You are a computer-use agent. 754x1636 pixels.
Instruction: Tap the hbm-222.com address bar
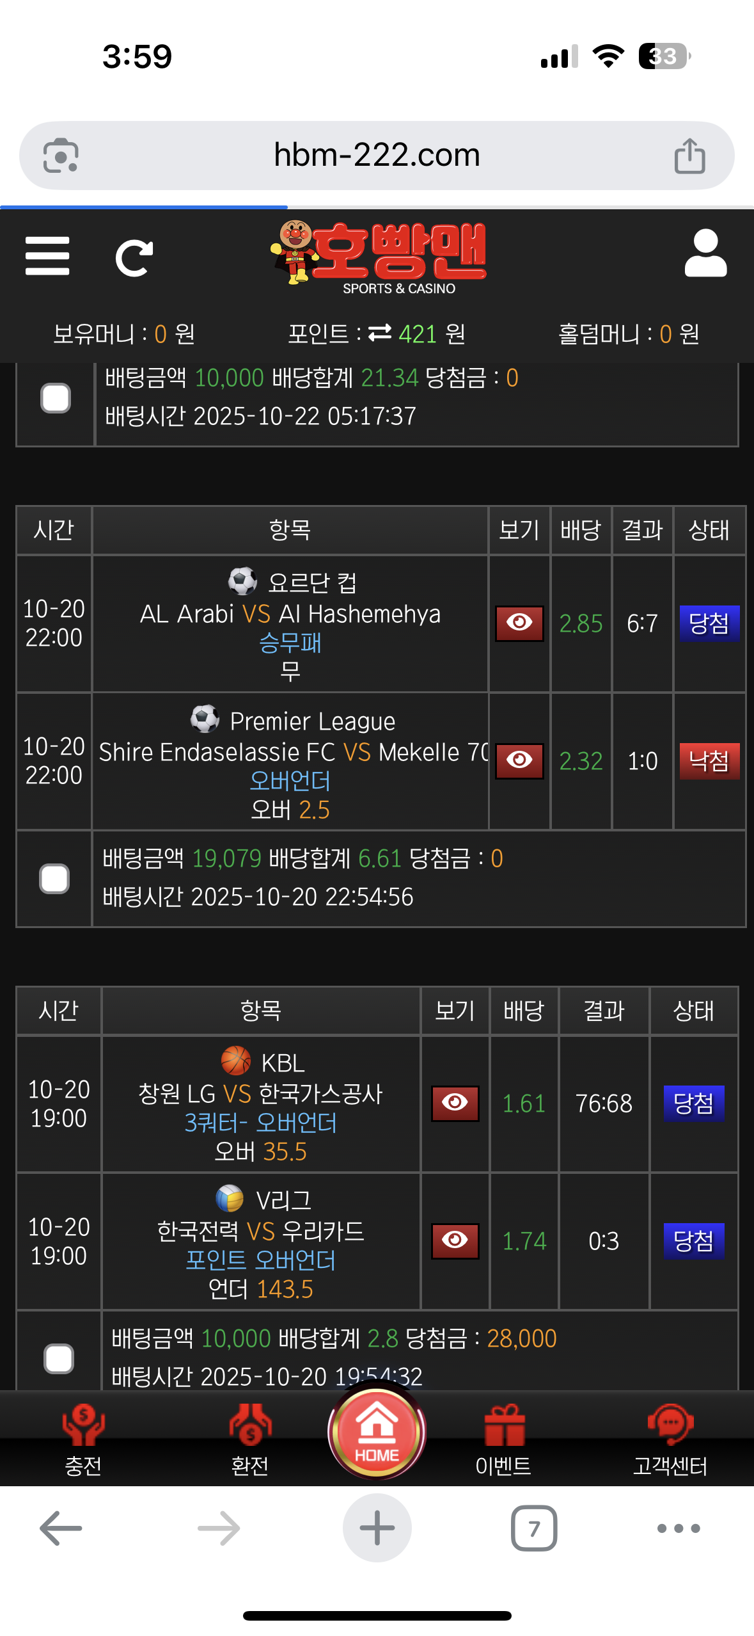[x=377, y=156]
